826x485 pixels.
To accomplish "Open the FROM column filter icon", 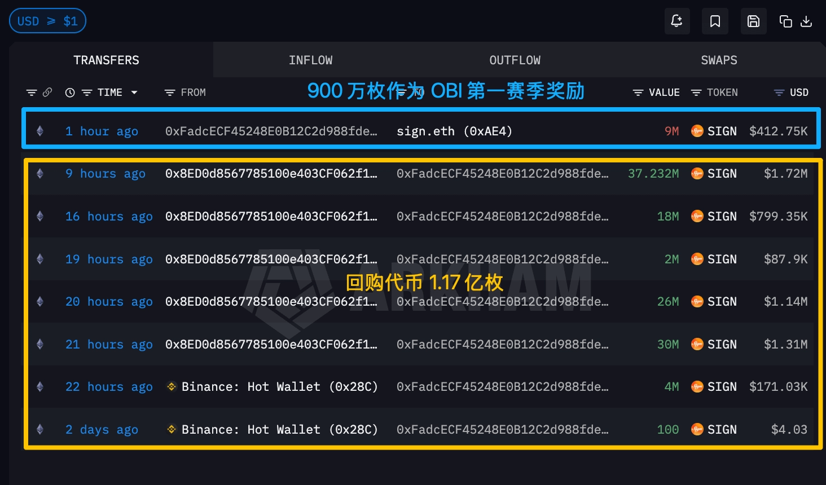I will (x=170, y=92).
